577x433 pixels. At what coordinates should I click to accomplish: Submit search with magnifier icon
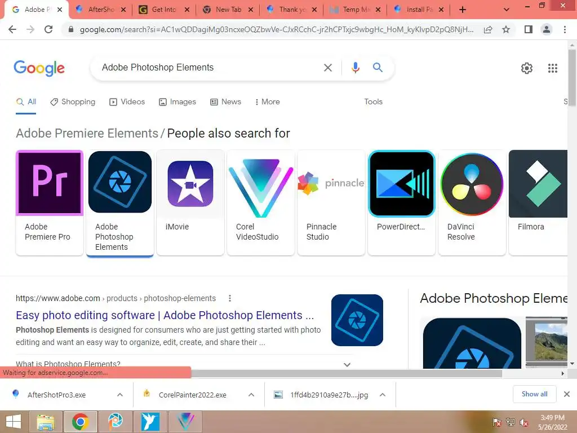point(378,68)
